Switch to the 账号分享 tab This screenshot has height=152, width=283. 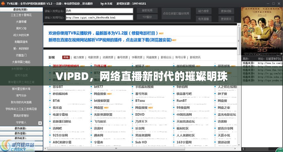pos(180,57)
